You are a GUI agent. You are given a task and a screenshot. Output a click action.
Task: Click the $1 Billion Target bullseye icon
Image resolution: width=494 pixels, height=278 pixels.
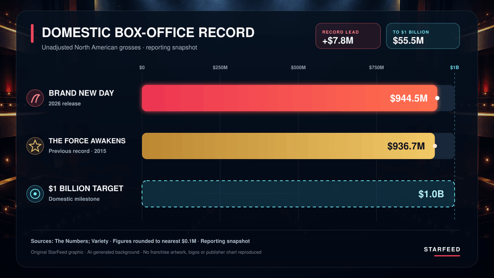pyautogui.click(x=35, y=194)
